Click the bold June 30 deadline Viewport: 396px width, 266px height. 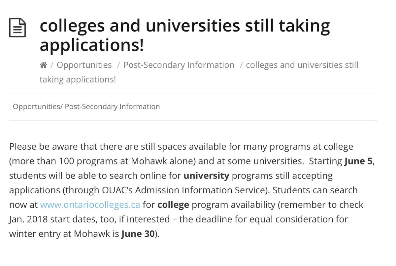[x=138, y=234]
